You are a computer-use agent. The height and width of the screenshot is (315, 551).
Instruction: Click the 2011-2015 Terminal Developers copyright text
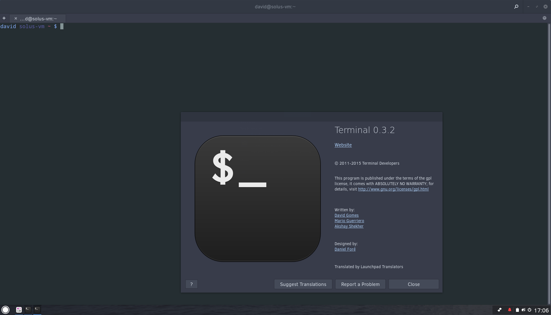tap(367, 163)
